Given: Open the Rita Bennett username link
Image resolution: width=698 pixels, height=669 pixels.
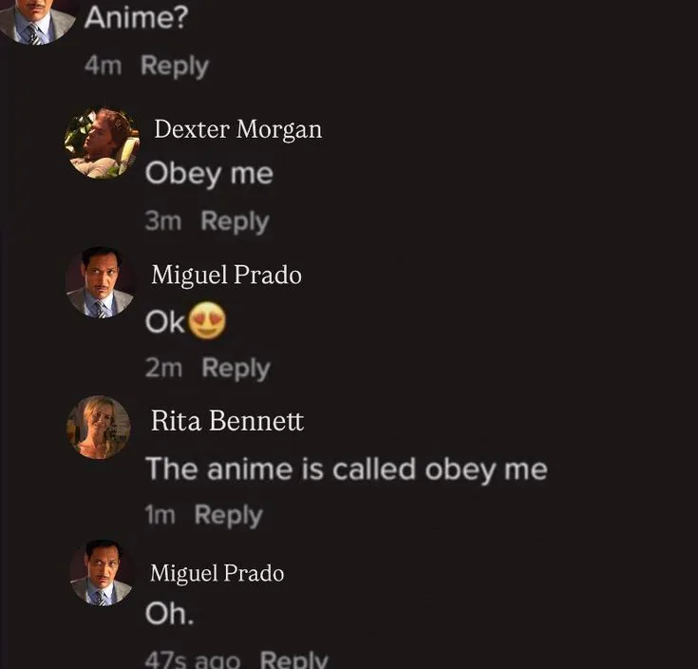Looking at the screenshot, I should (227, 421).
